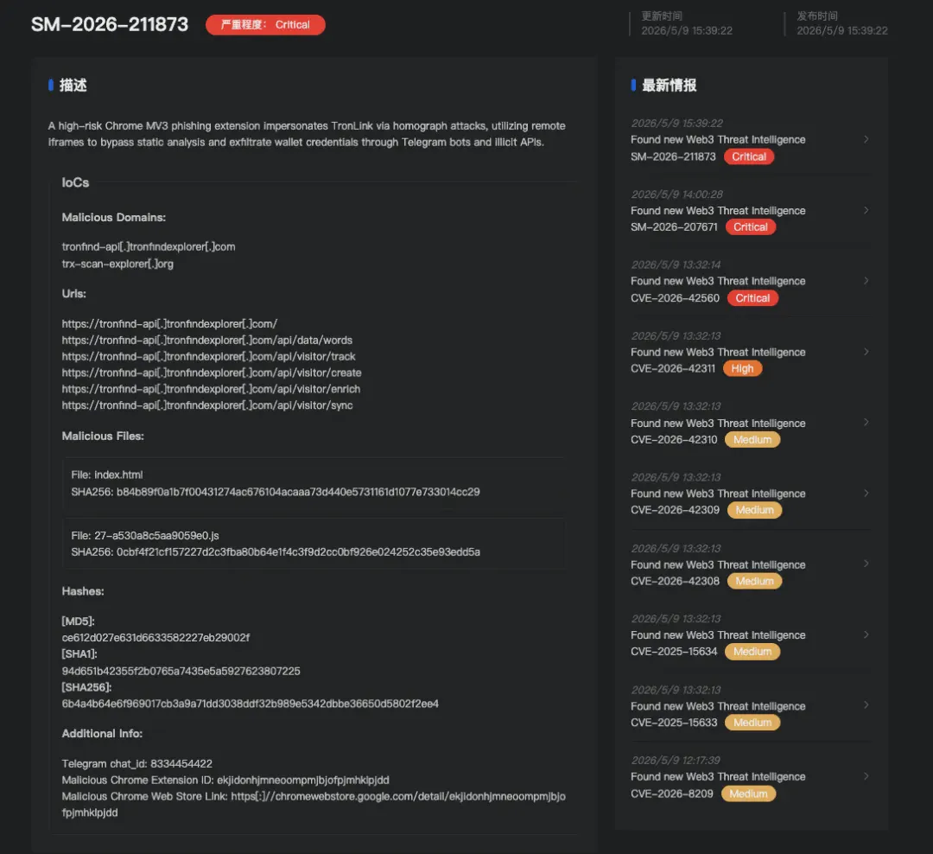Click the MD5 hash ce612d027e631d66...

click(x=155, y=638)
